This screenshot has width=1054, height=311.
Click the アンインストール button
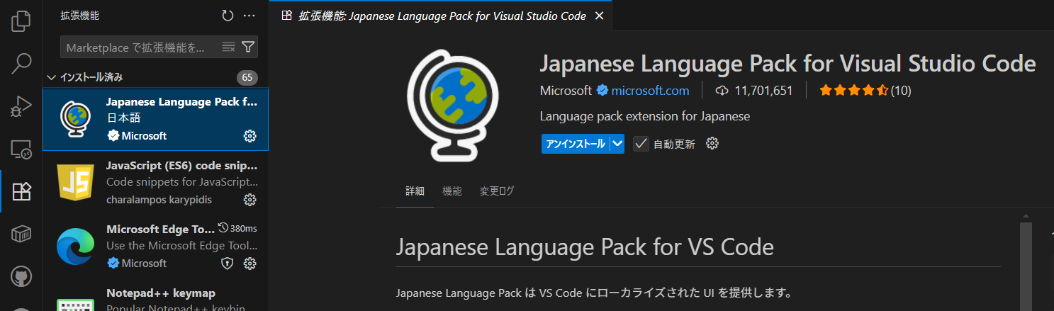575,144
